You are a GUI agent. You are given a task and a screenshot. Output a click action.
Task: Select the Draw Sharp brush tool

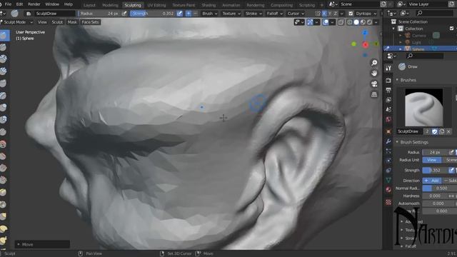point(4,47)
